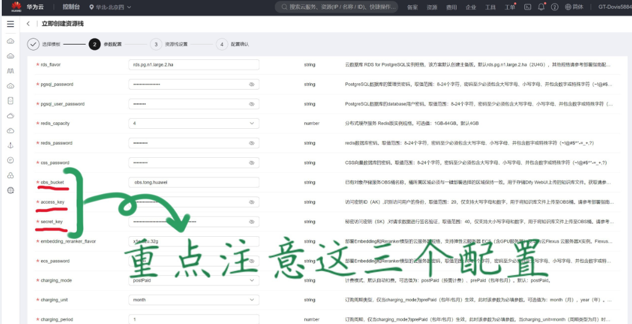Open the notifications bell
The width and height of the screenshot is (632, 324).
point(541,7)
